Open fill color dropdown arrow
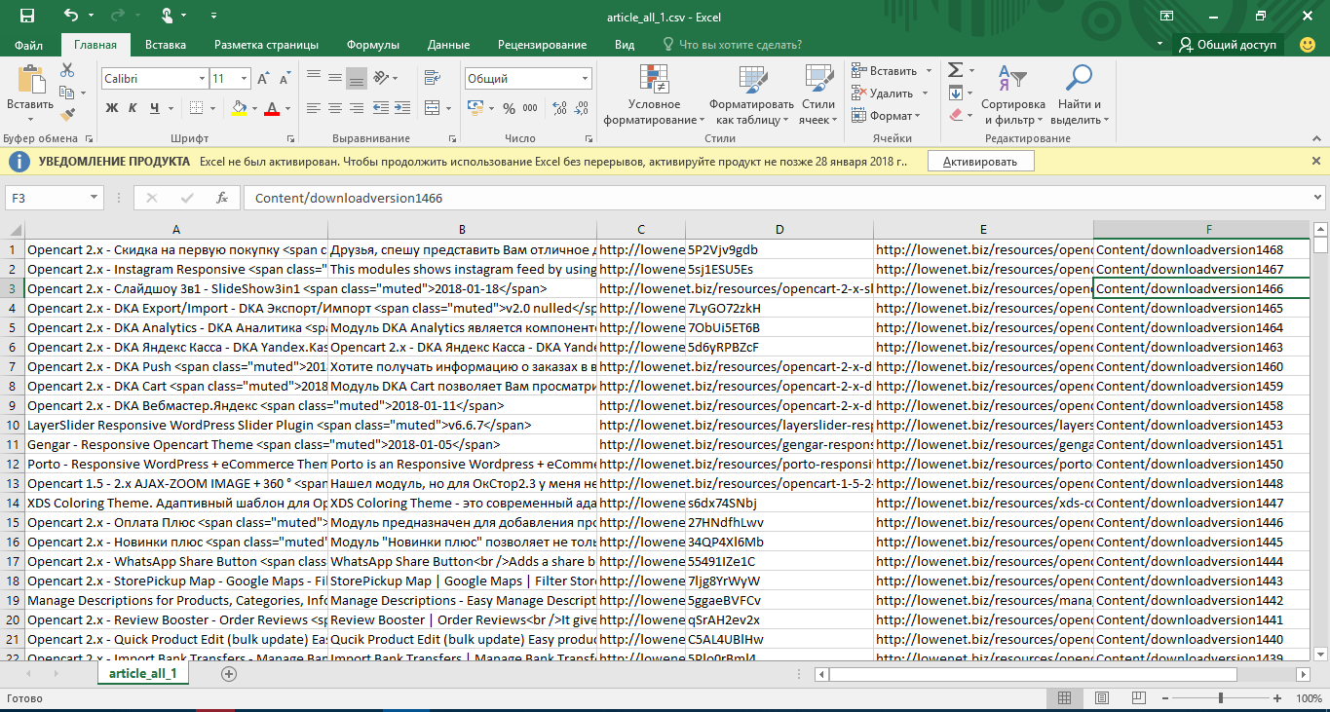 (x=255, y=107)
